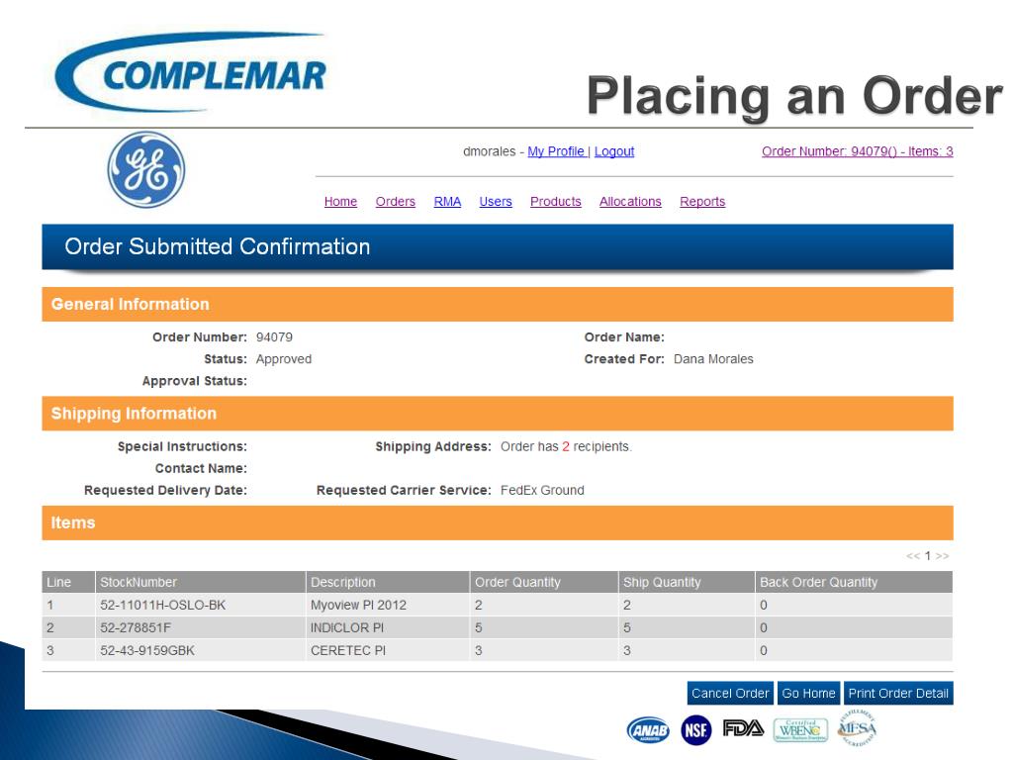This screenshot has height=760, width=1013.
Task: Click the ANAB accreditation badge
Action: [x=648, y=730]
